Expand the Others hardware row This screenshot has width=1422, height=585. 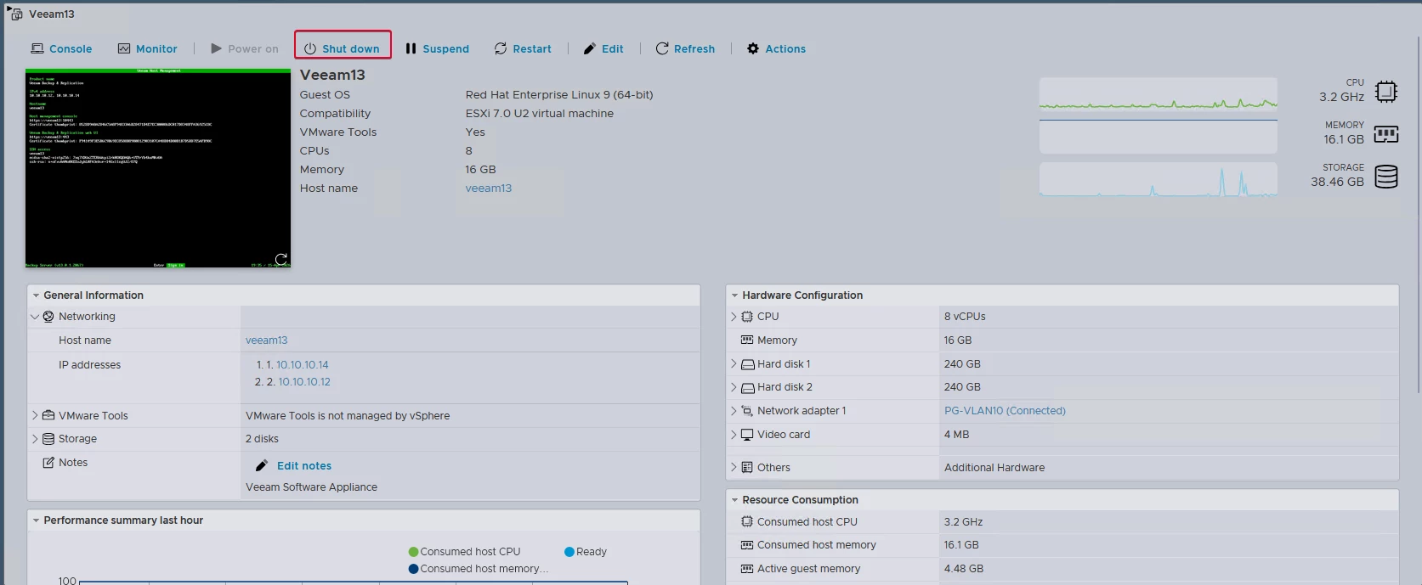734,467
